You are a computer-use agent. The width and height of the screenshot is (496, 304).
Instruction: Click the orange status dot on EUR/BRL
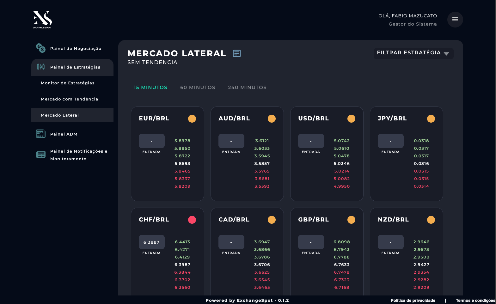(192, 119)
